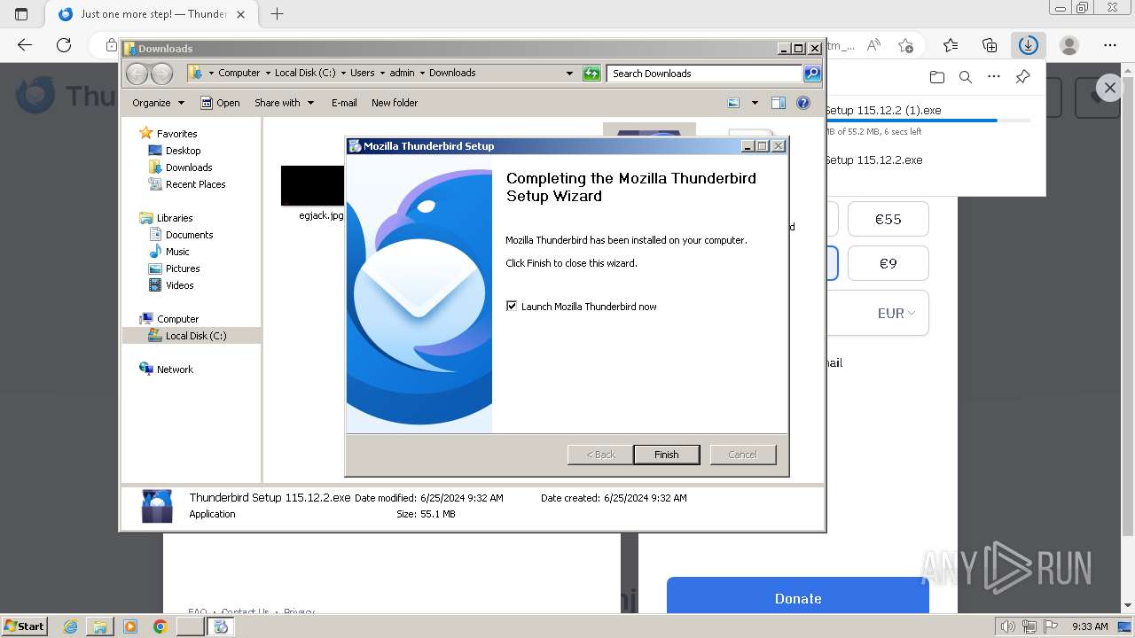The height and width of the screenshot is (638, 1135).
Task: Focus the Search Downloads field
Action: coord(705,74)
